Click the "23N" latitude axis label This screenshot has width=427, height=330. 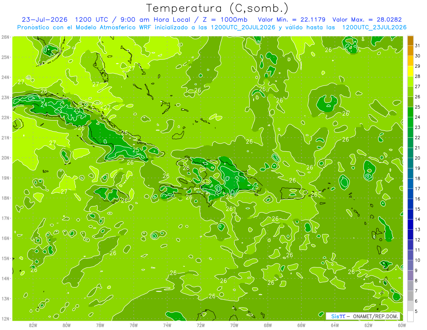tap(5, 97)
